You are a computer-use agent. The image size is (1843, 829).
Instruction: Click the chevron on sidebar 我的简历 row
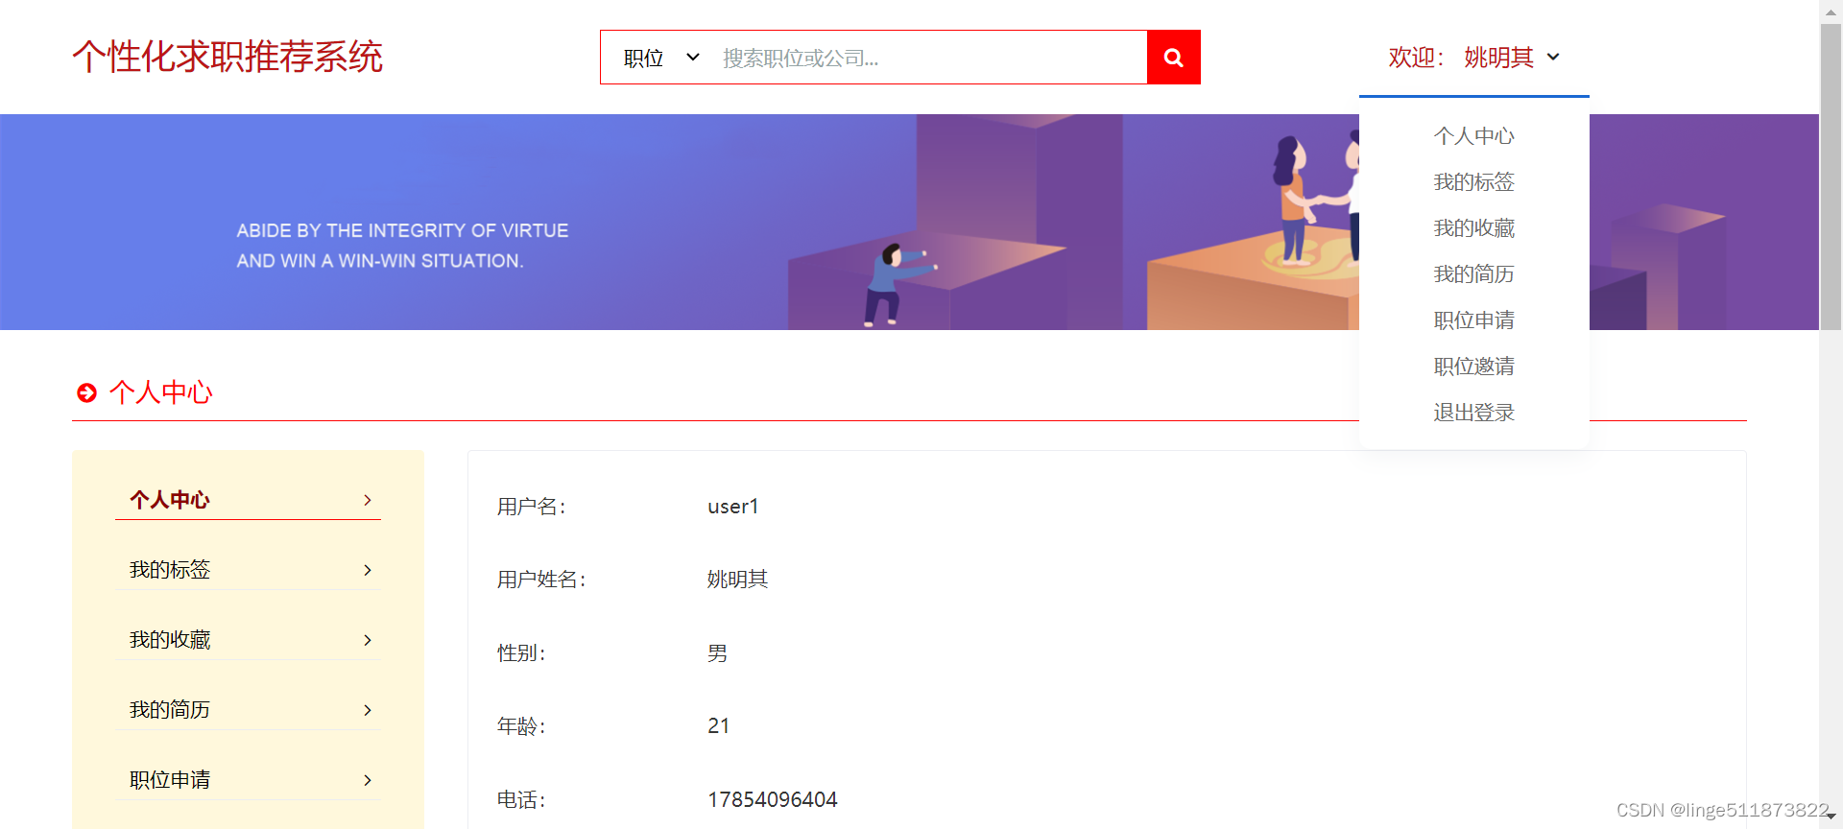[x=368, y=710]
